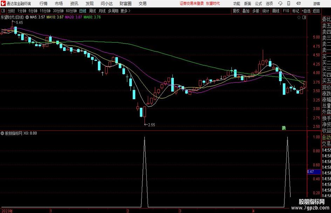Click the 叠加 overlay button
Image resolution: width=331 pixels, height=213 pixels.
[246, 11]
